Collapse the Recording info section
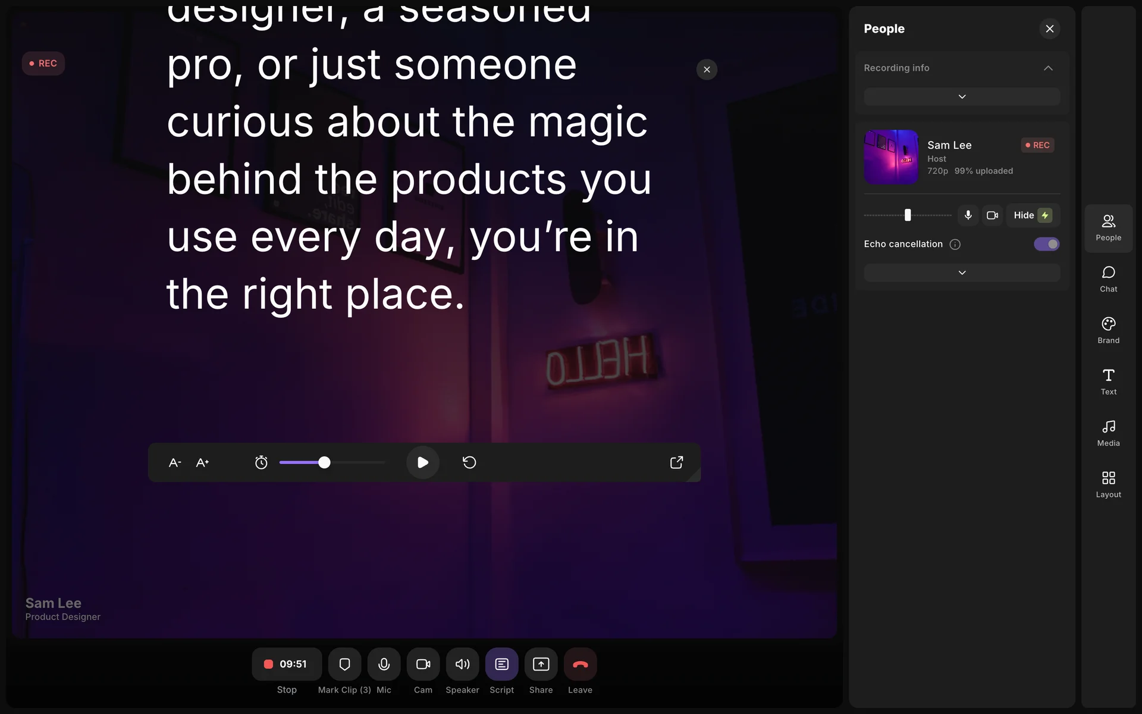Image resolution: width=1142 pixels, height=714 pixels. (1048, 68)
